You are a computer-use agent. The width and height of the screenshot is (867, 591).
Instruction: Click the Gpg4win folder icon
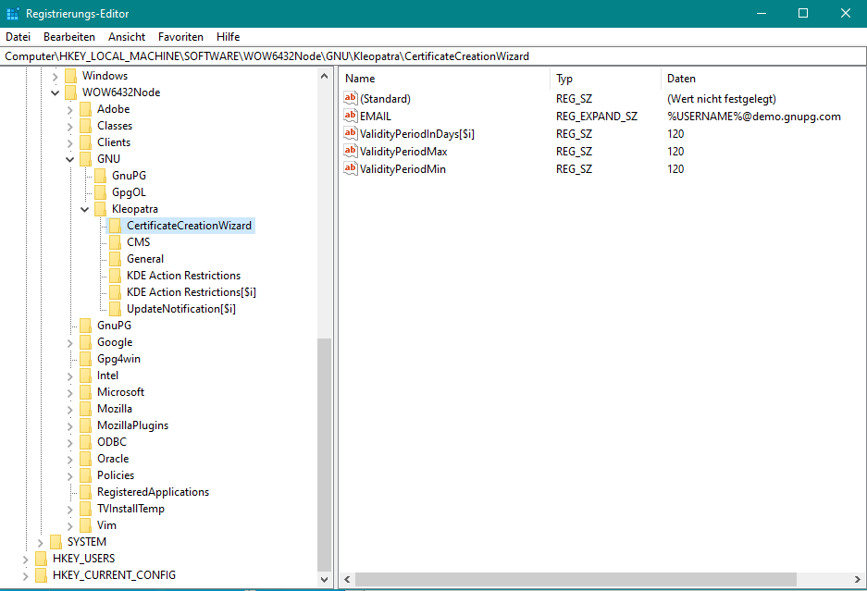86,359
